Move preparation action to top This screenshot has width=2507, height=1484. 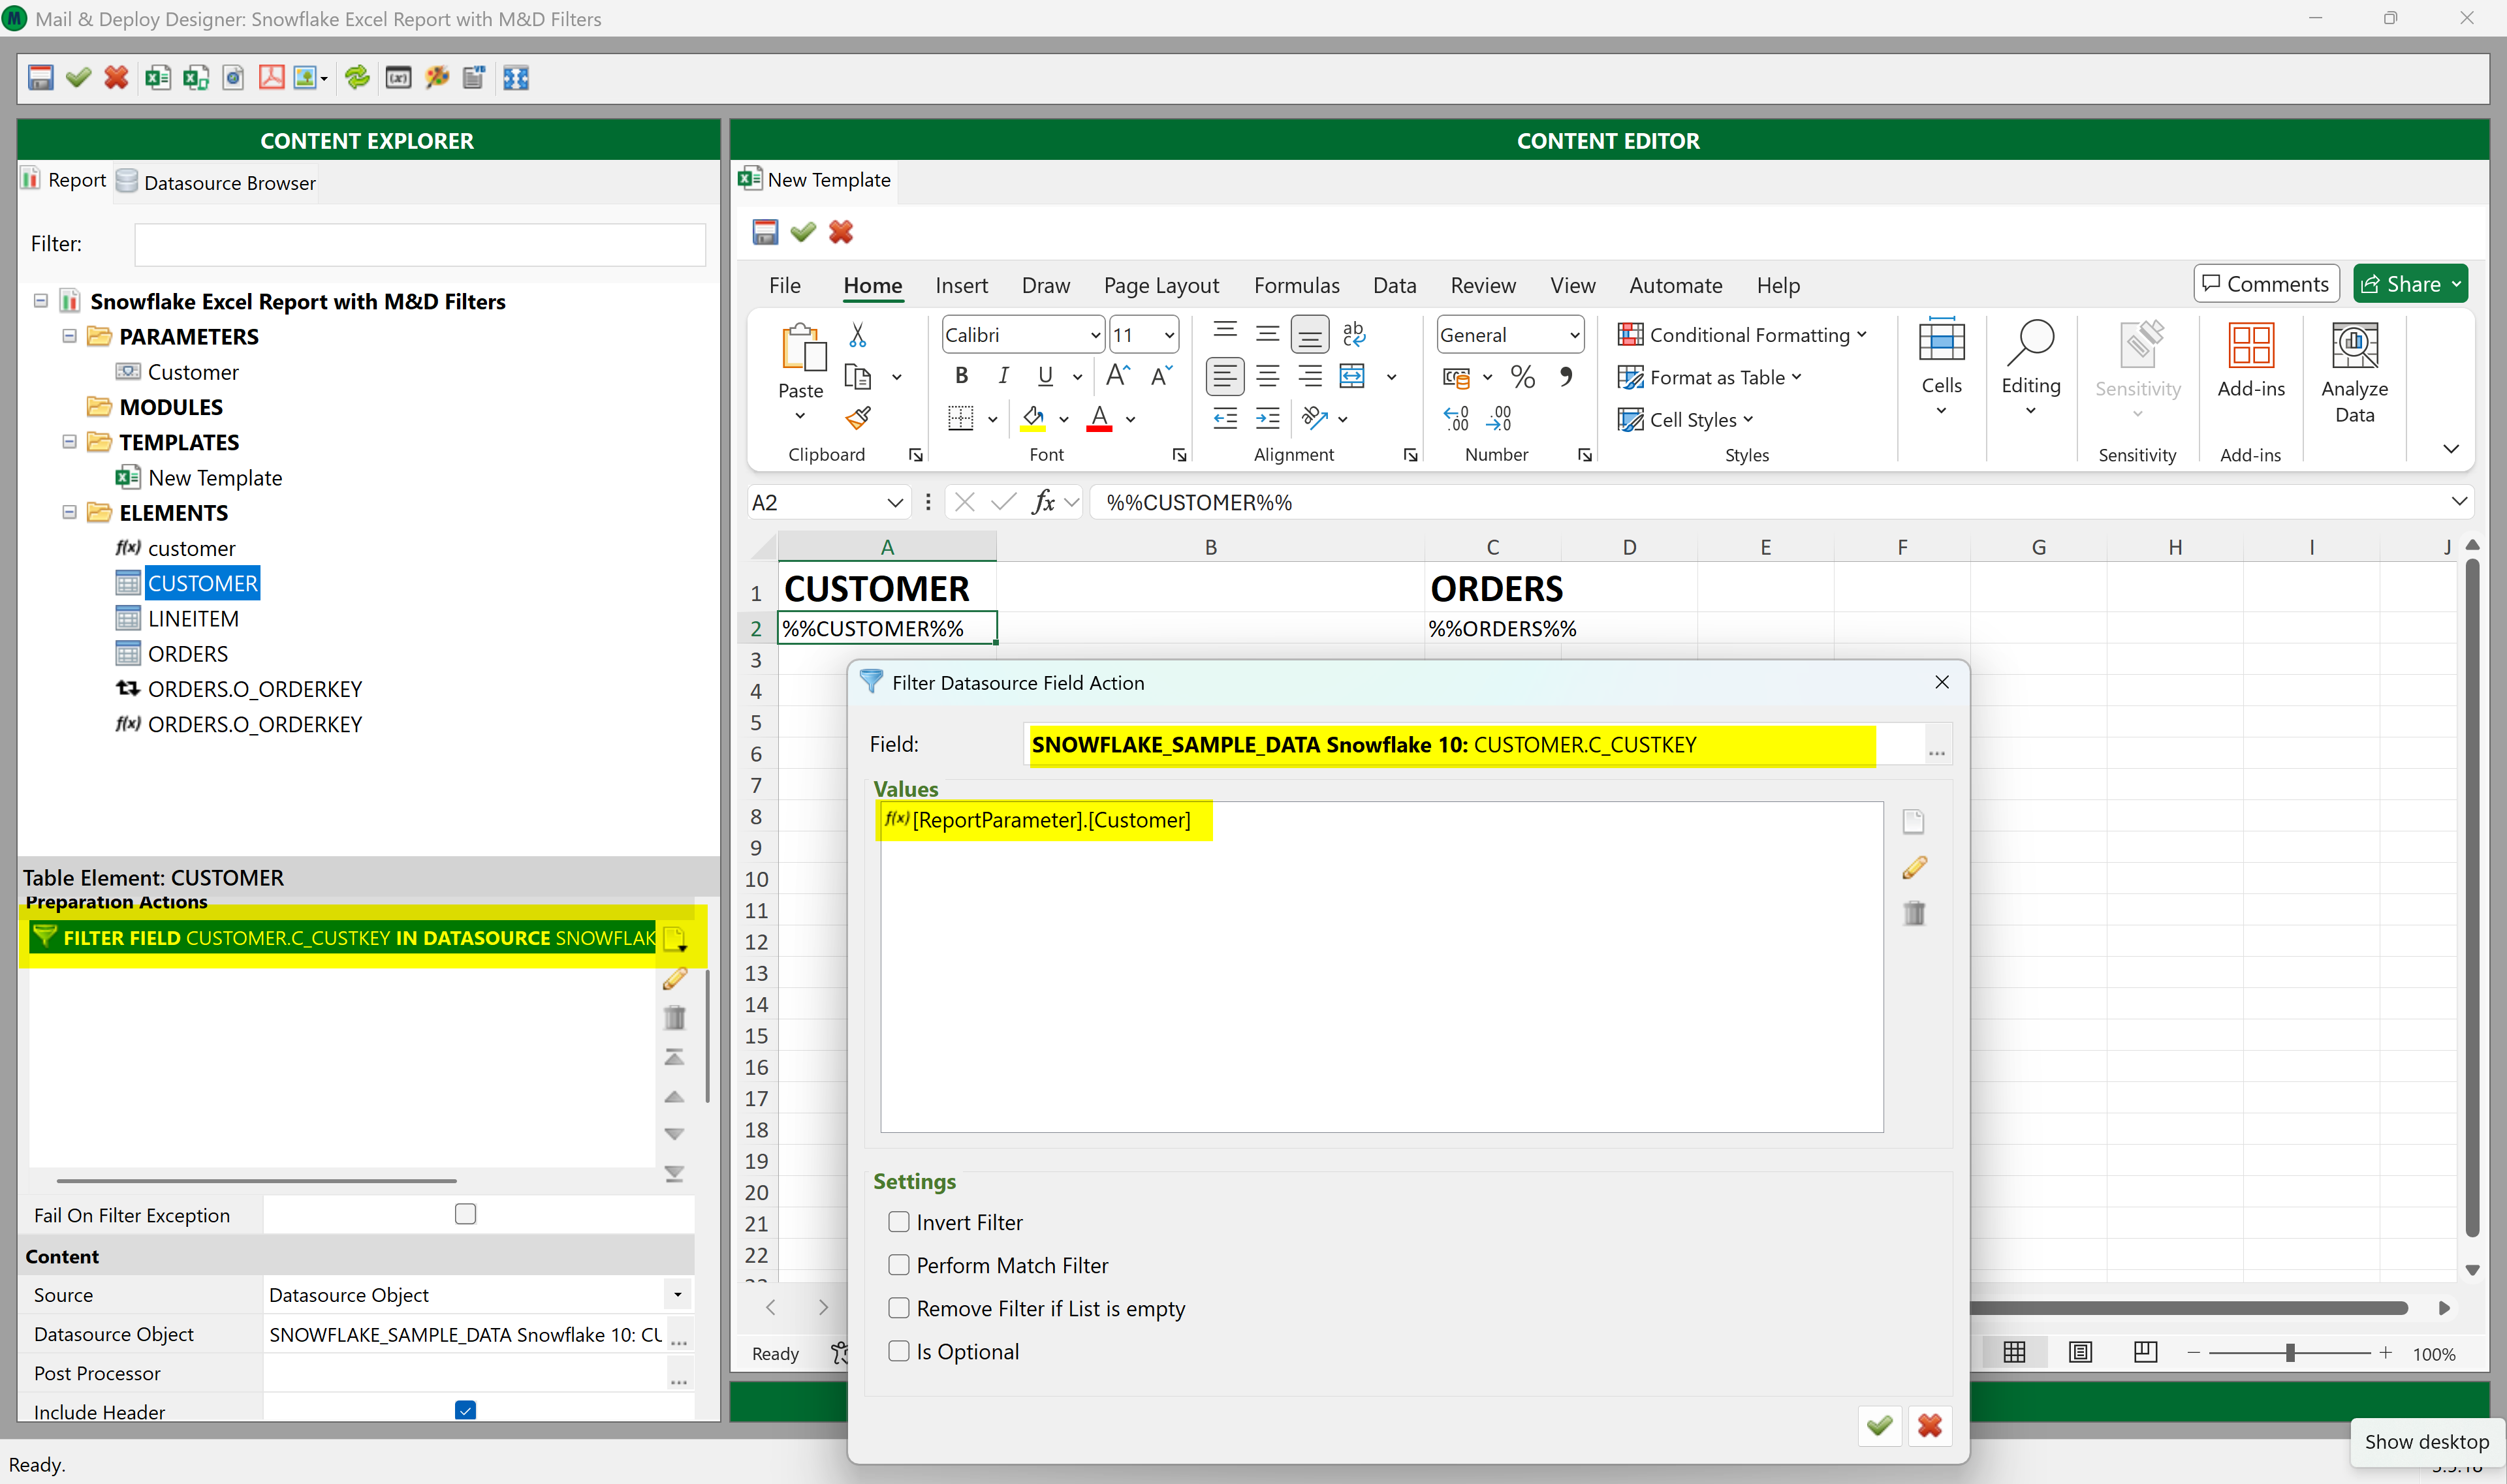pyautogui.click(x=674, y=1057)
